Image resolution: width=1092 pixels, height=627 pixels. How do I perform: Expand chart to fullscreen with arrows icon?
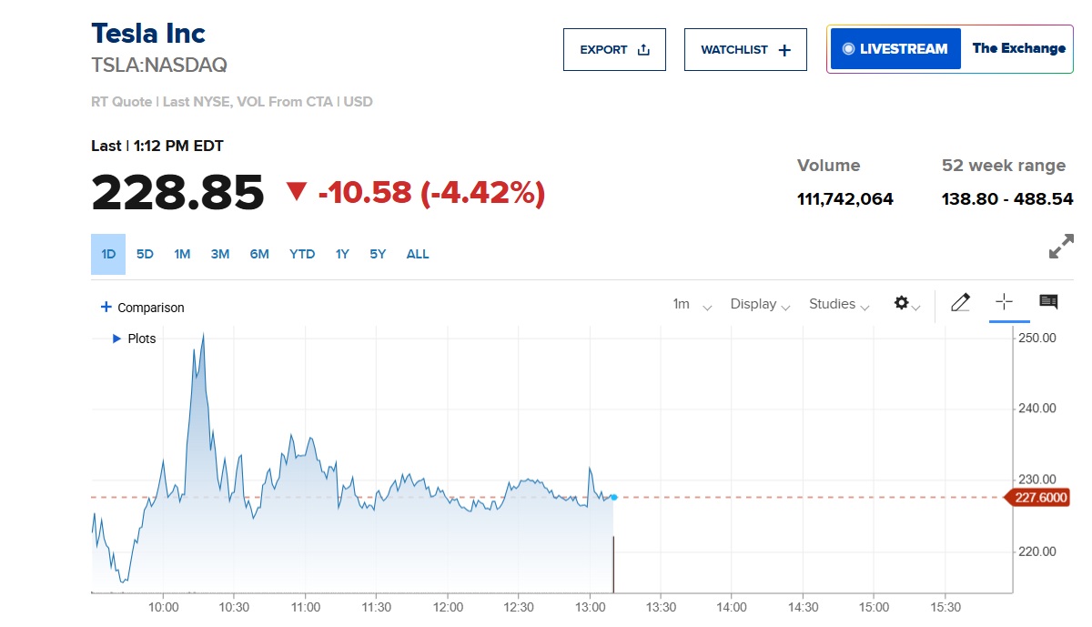1061,247
